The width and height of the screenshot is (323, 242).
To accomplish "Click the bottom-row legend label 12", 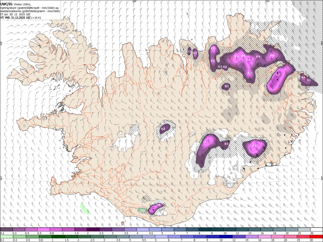I will (234, 240).
